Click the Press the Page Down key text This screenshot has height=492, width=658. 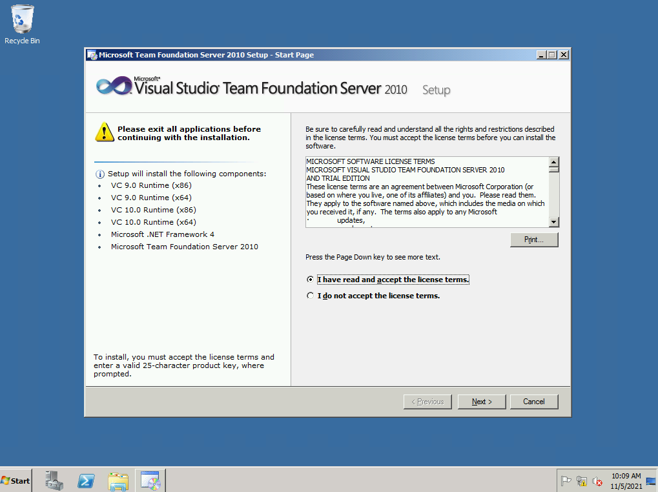point(373,257)
